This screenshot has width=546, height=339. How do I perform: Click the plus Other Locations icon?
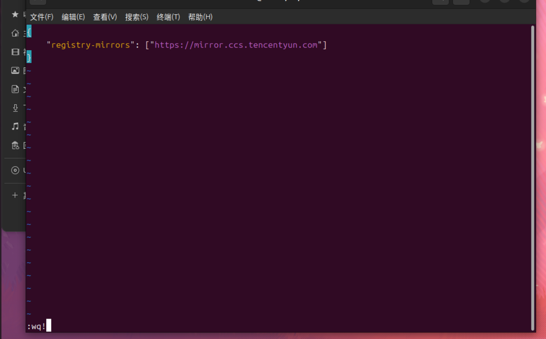(x=15, y=195)
